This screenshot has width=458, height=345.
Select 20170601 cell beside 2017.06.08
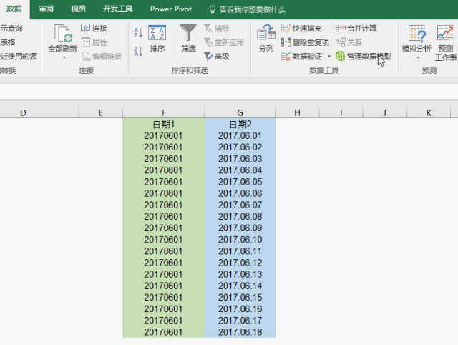tap(164, 216)
